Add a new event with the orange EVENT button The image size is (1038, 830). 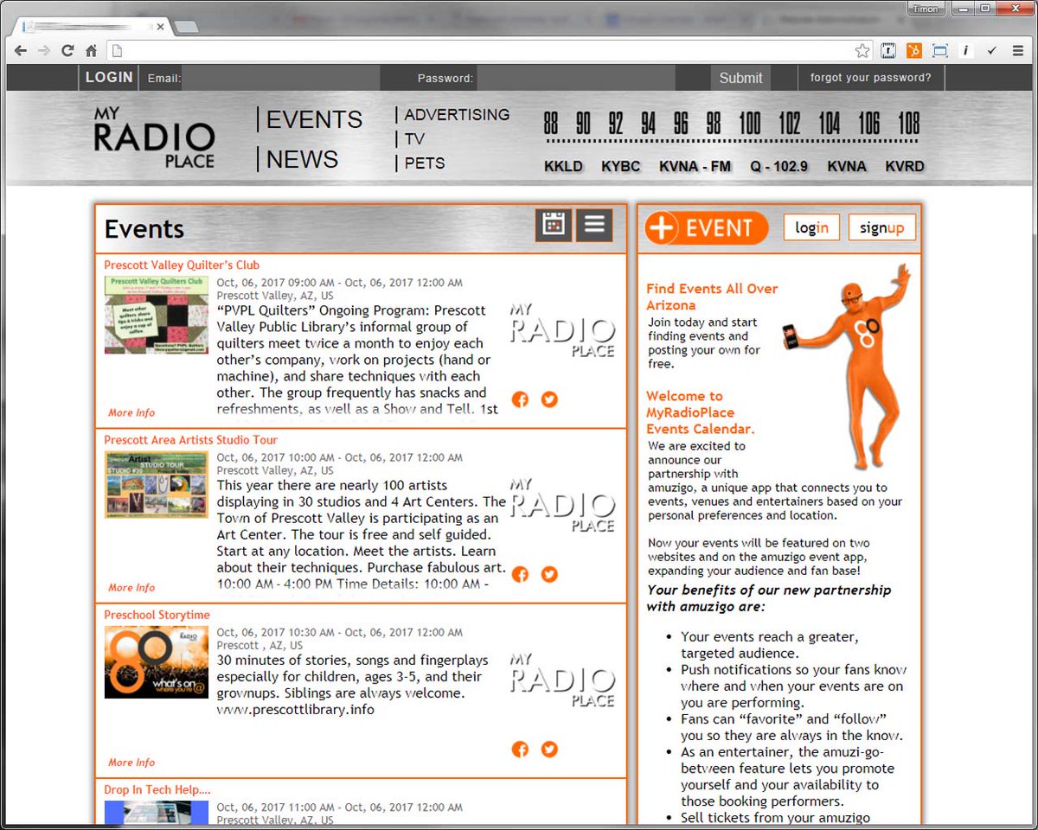click(707, 228)
